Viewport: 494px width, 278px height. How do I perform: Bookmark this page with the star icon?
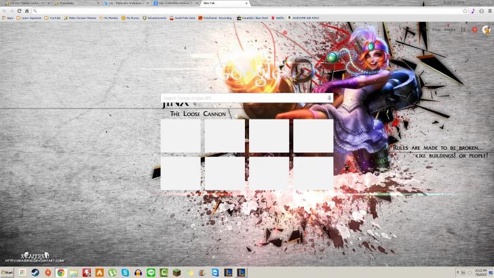click(465, 11)
